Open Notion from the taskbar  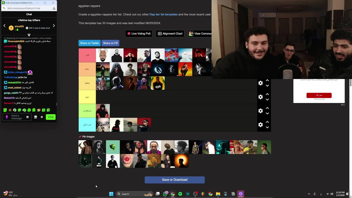233,194
